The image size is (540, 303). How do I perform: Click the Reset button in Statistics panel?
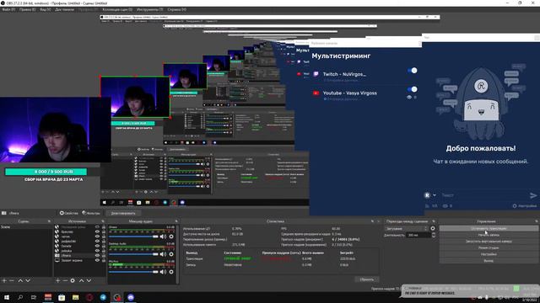pyautogui.click(x=367, y=279)
